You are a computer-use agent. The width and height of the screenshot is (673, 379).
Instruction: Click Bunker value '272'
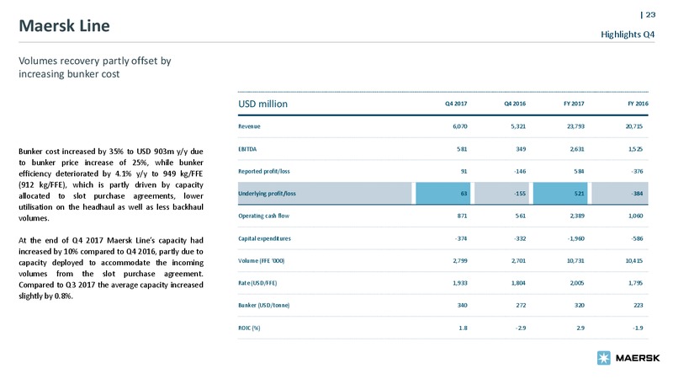[x=521, y=306]
